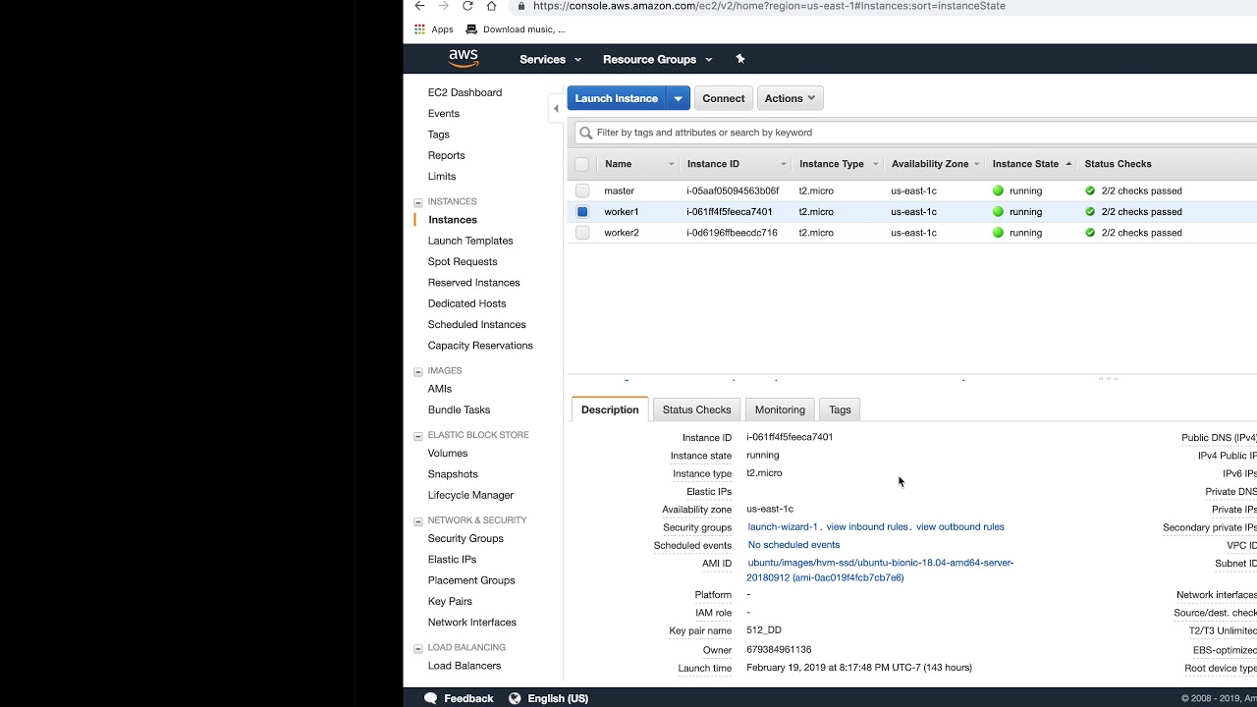Click the AWS logo home icon

pos(464,59)
